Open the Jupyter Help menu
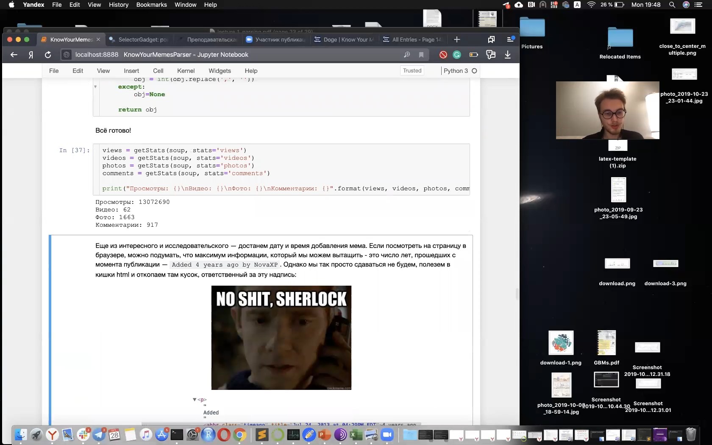Image resolution: width=712 pixels, height=445 pixels. (x=251, y=71)
